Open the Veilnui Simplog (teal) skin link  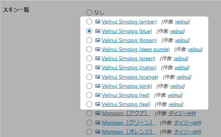tap(126, 104)
